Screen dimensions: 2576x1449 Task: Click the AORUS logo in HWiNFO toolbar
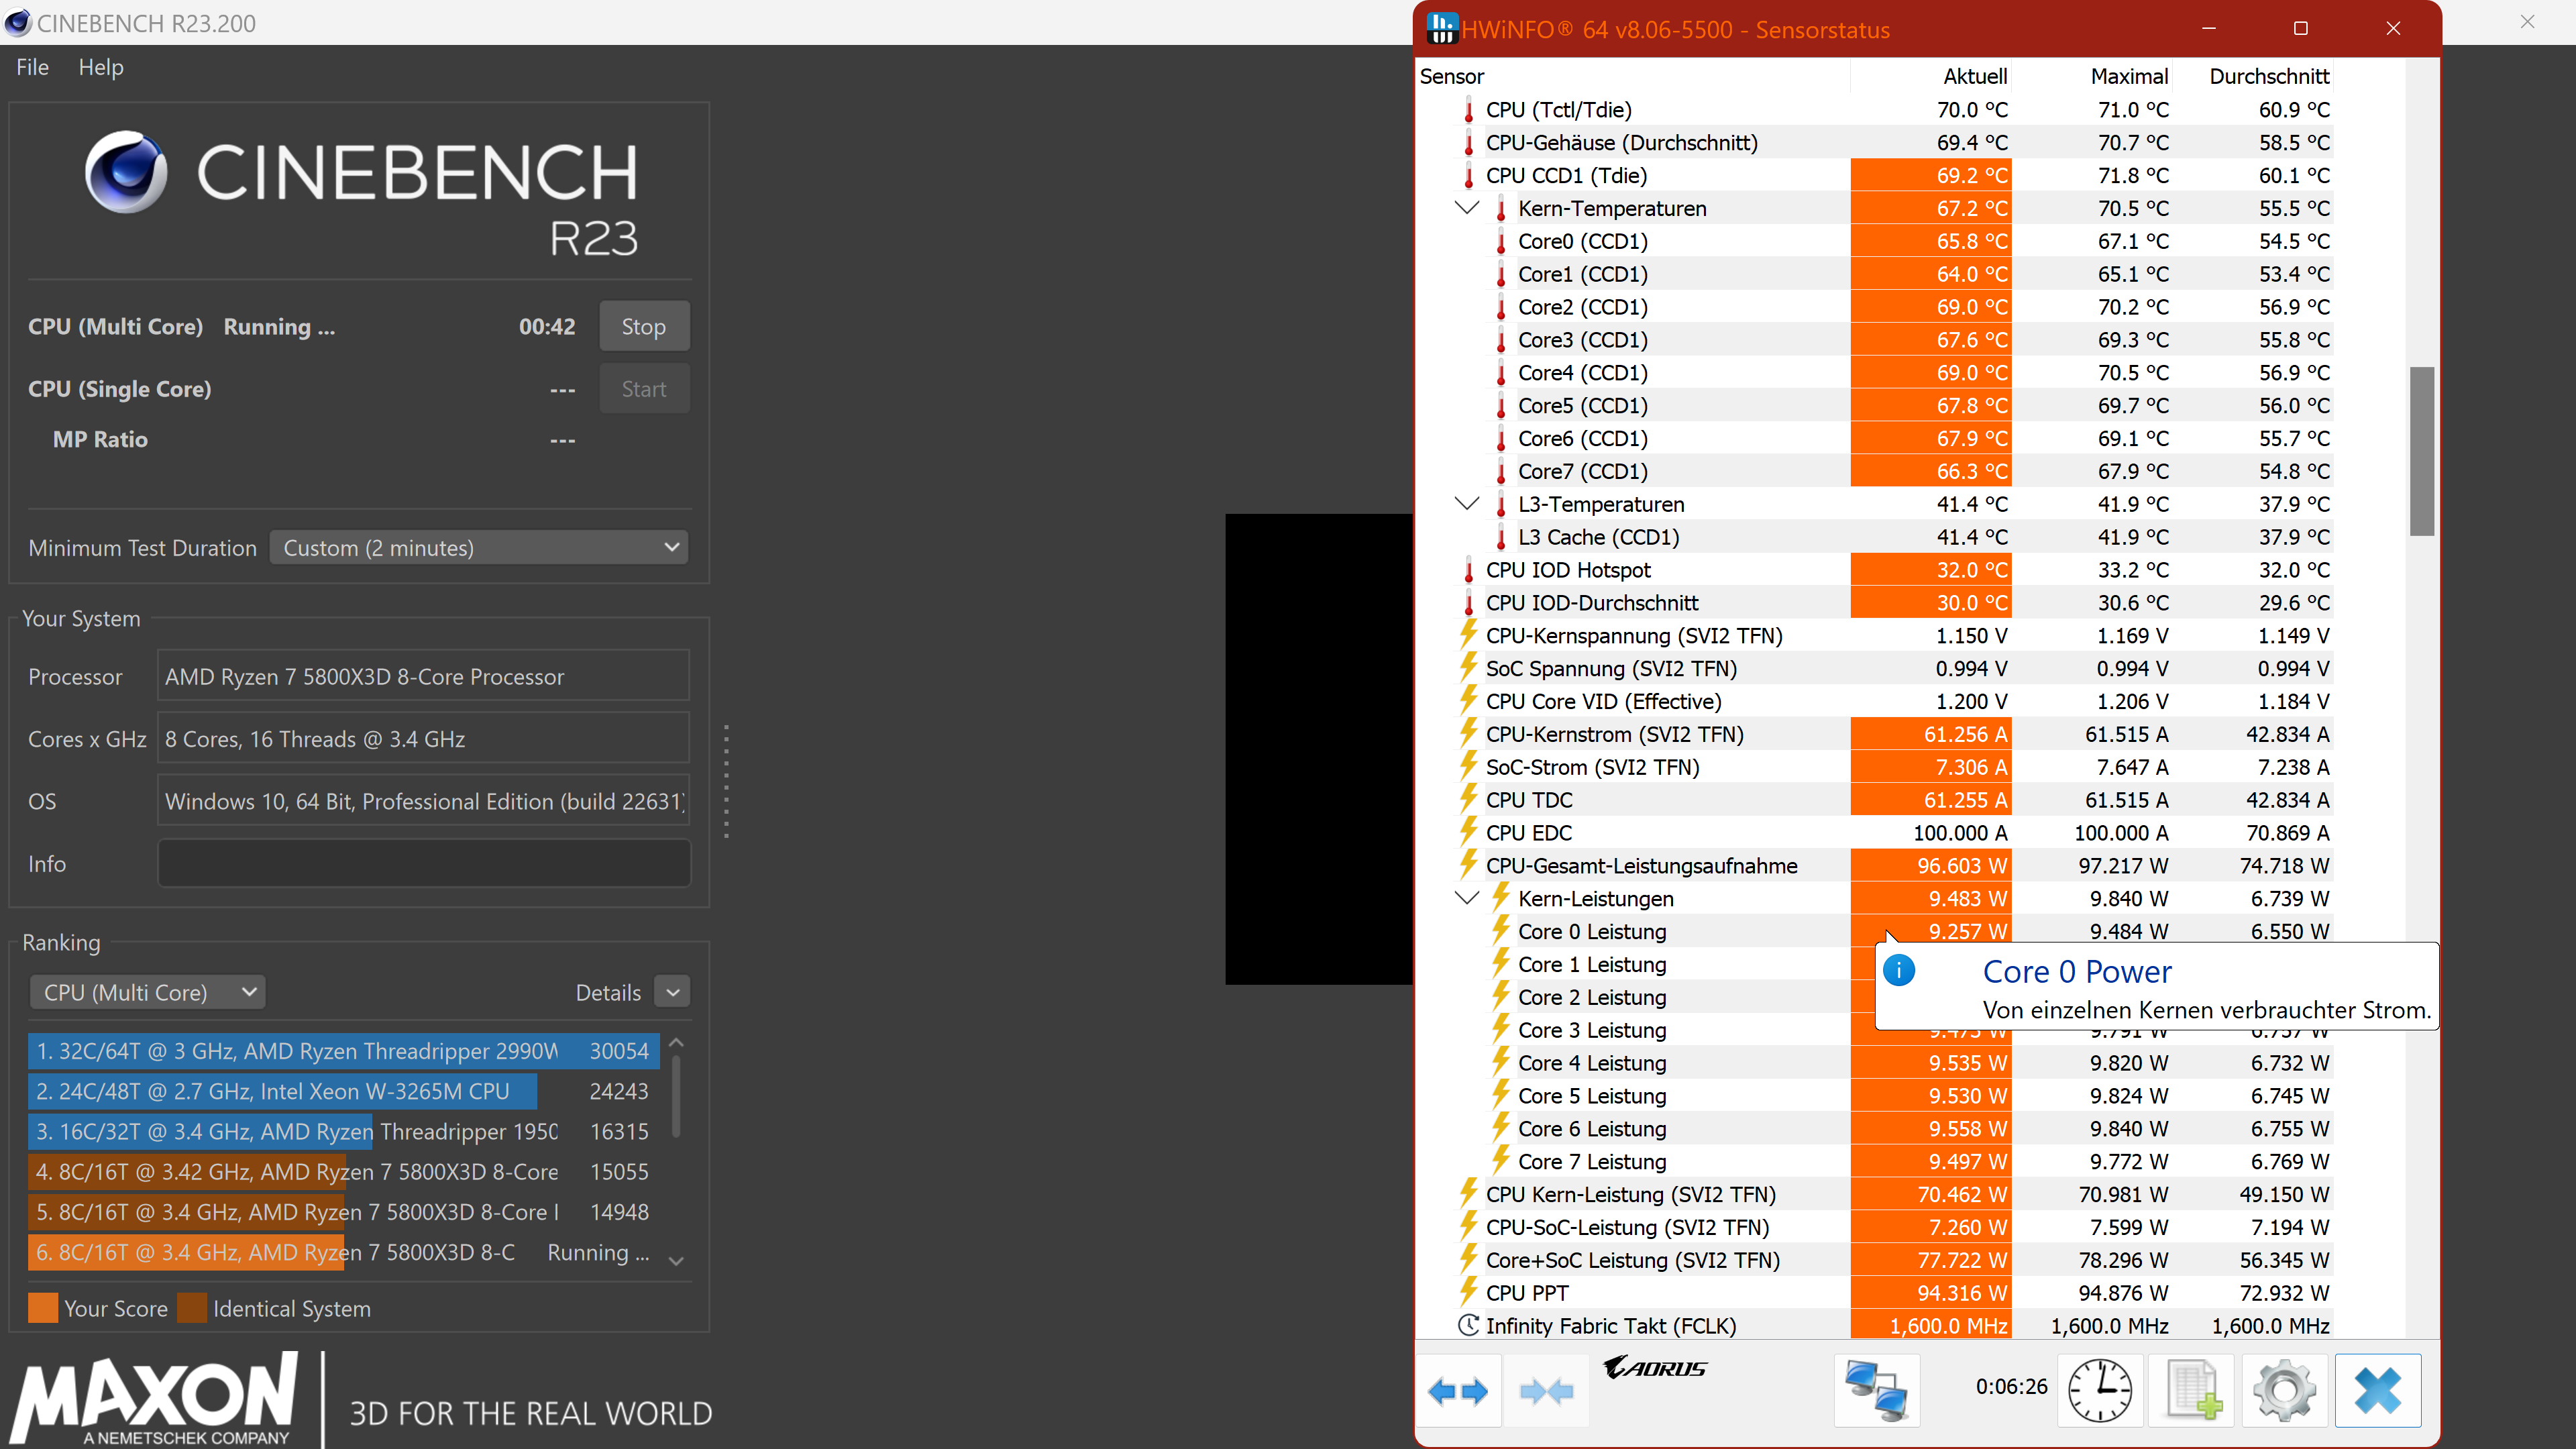pos(1655,1368)
